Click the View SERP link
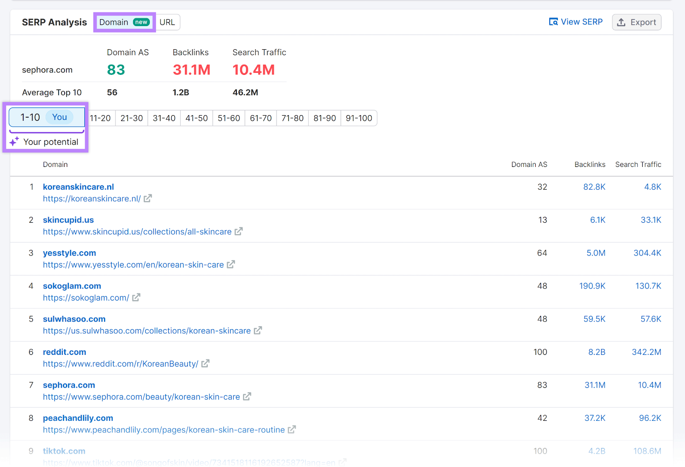The image size is (685, 467). pyautogui.click(x=576, y=22)
